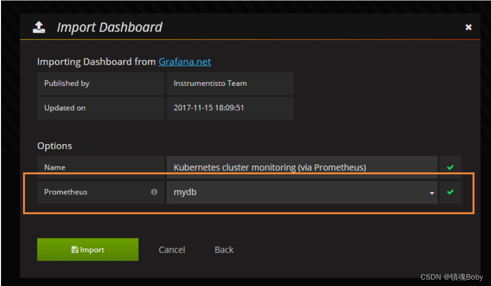The image size is (491, 286).
Task: Open the Grafana.net link
Action: (185, 62)
